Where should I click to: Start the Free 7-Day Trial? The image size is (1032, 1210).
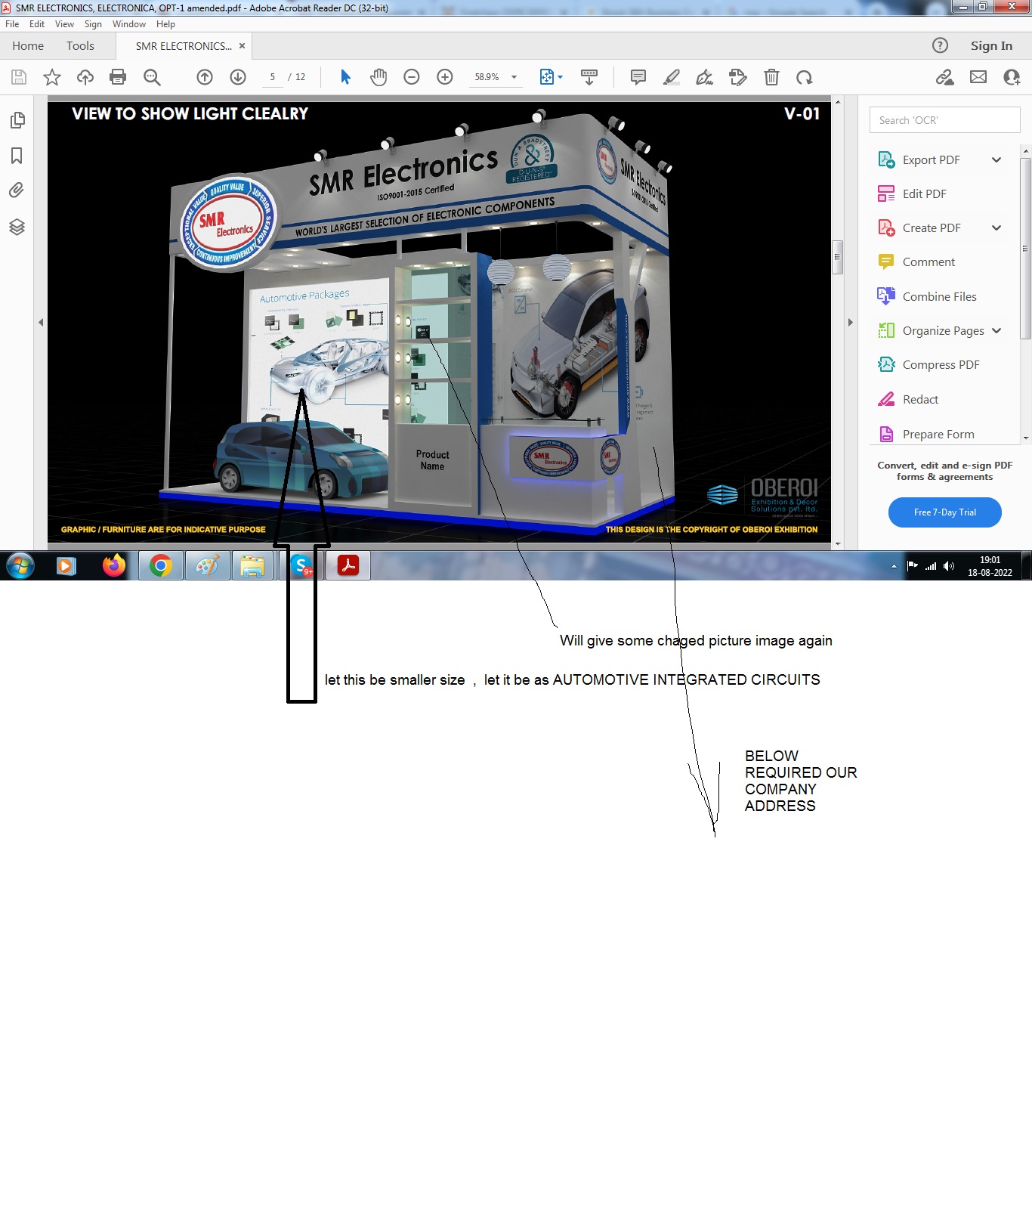[944, 512]
